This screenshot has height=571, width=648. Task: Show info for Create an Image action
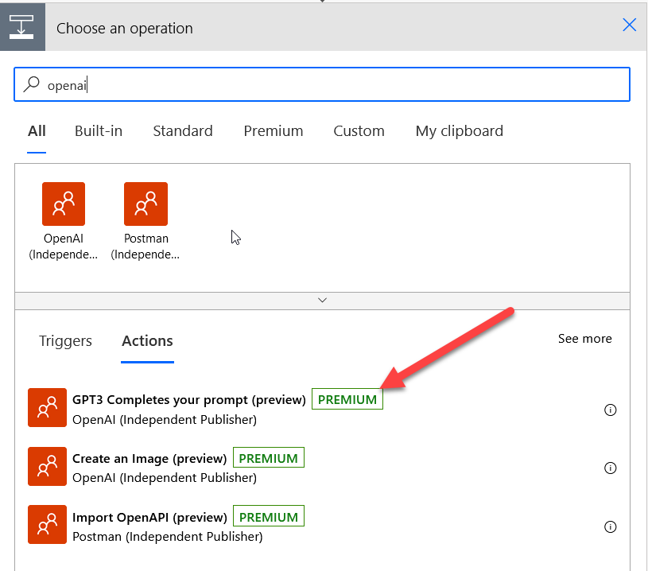[x=611, y=468]
